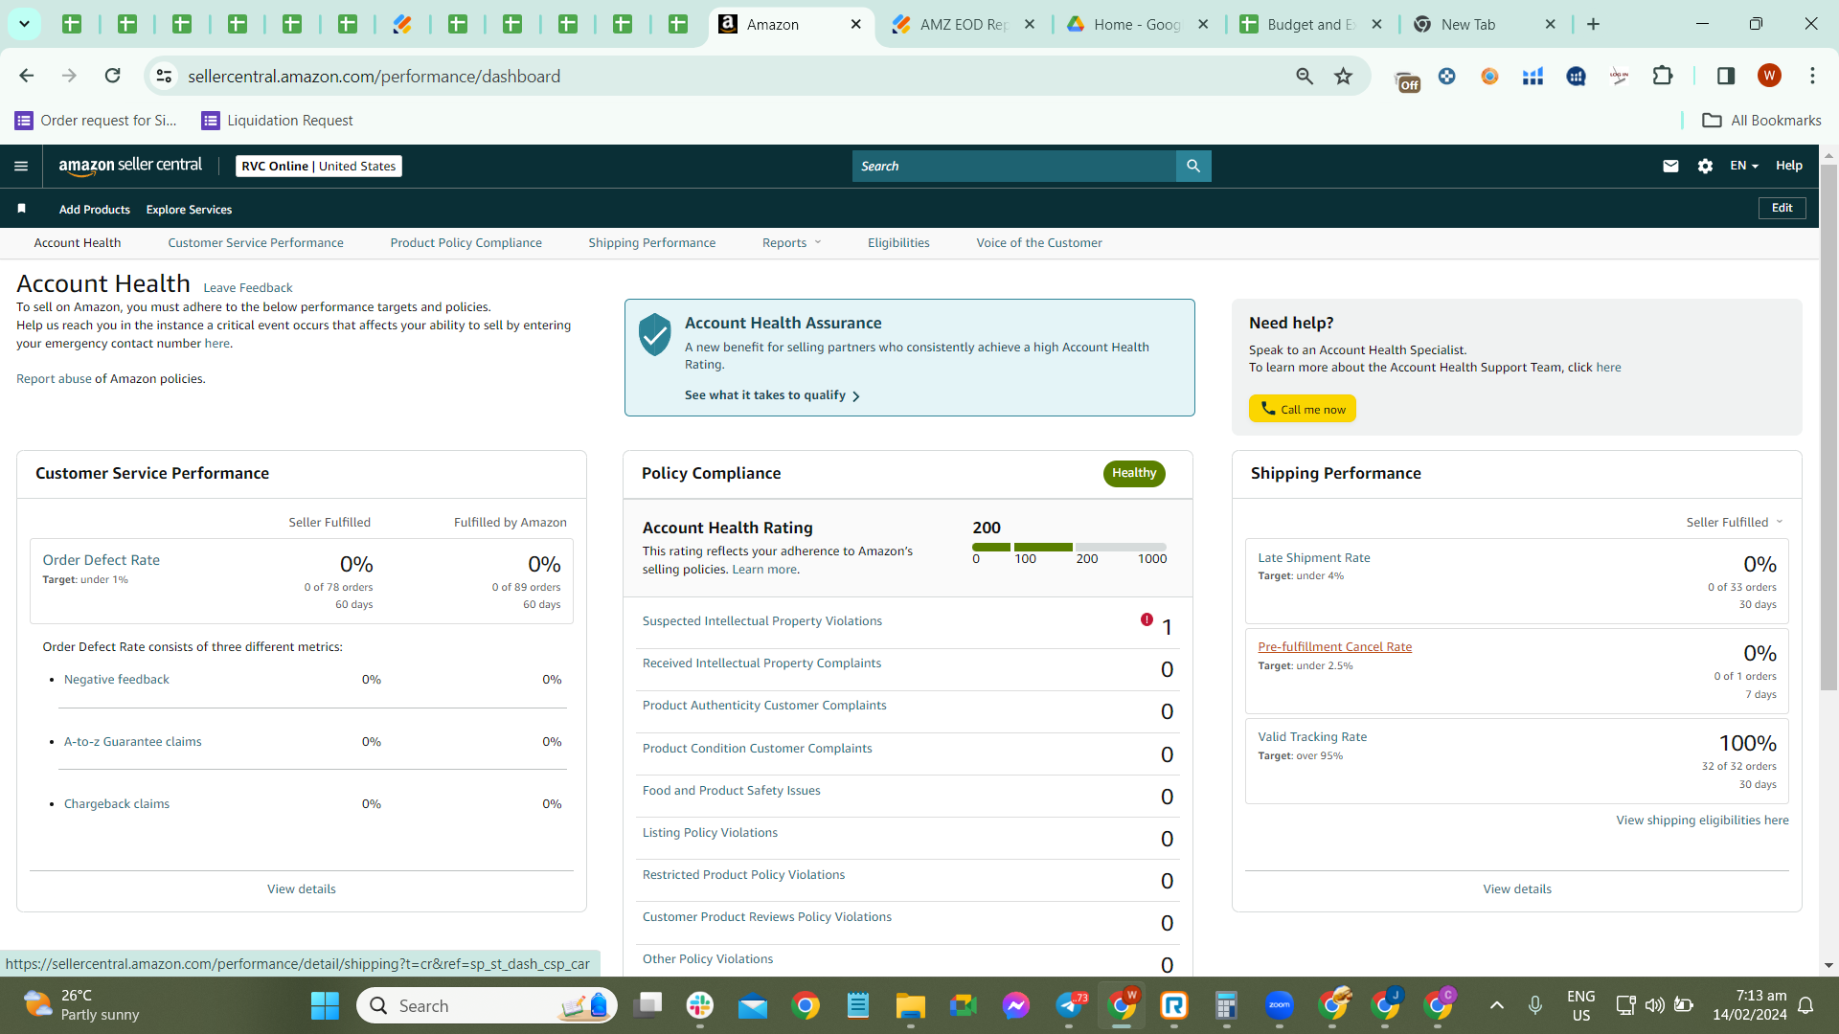Open the Add Products link
The image size is (1839, 1034).
point(95,210)
